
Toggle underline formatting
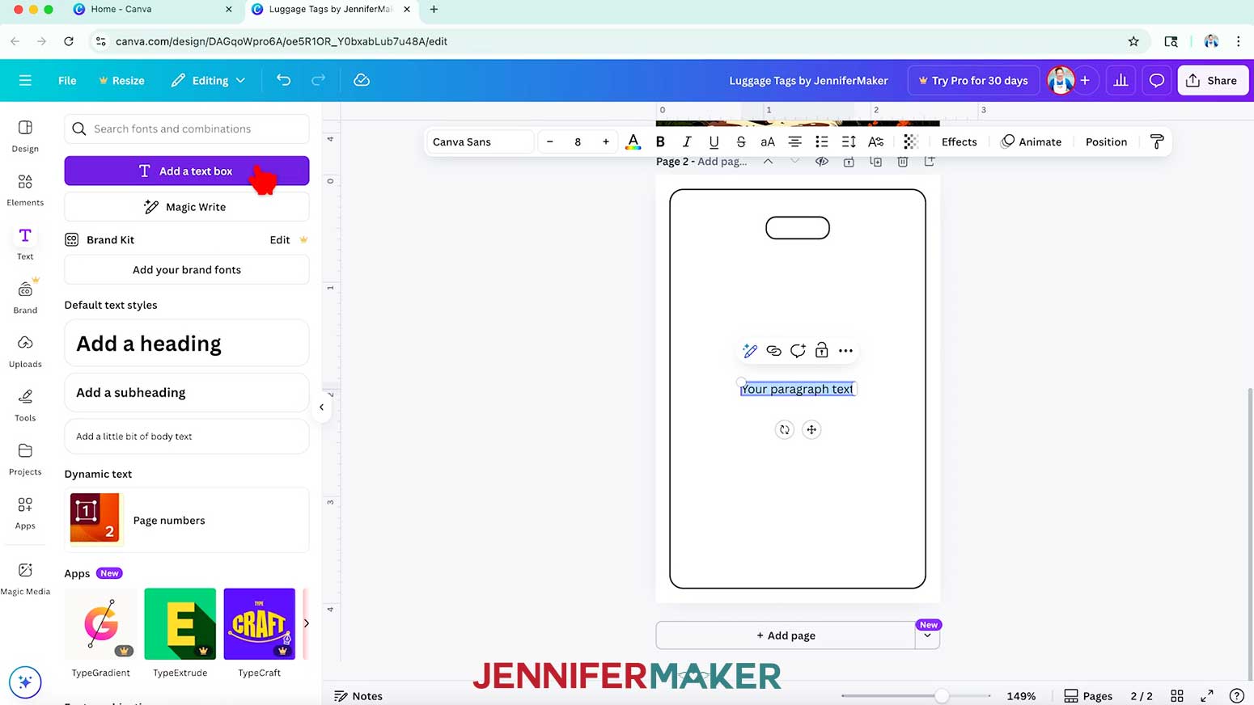[x=714, y=141]
